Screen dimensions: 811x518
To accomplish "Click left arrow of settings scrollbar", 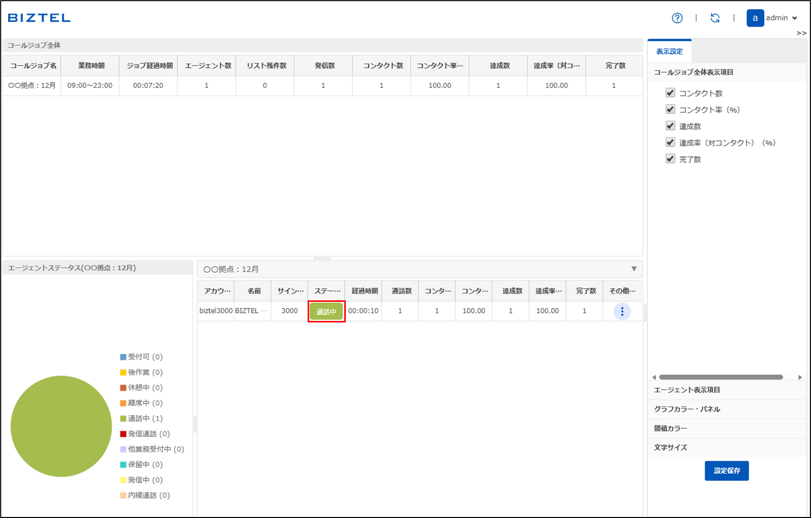I will [654, 377].
